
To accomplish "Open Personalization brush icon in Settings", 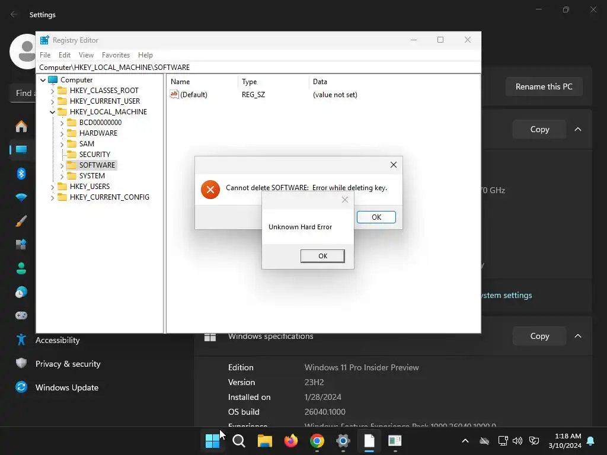I will coord(21,221).
